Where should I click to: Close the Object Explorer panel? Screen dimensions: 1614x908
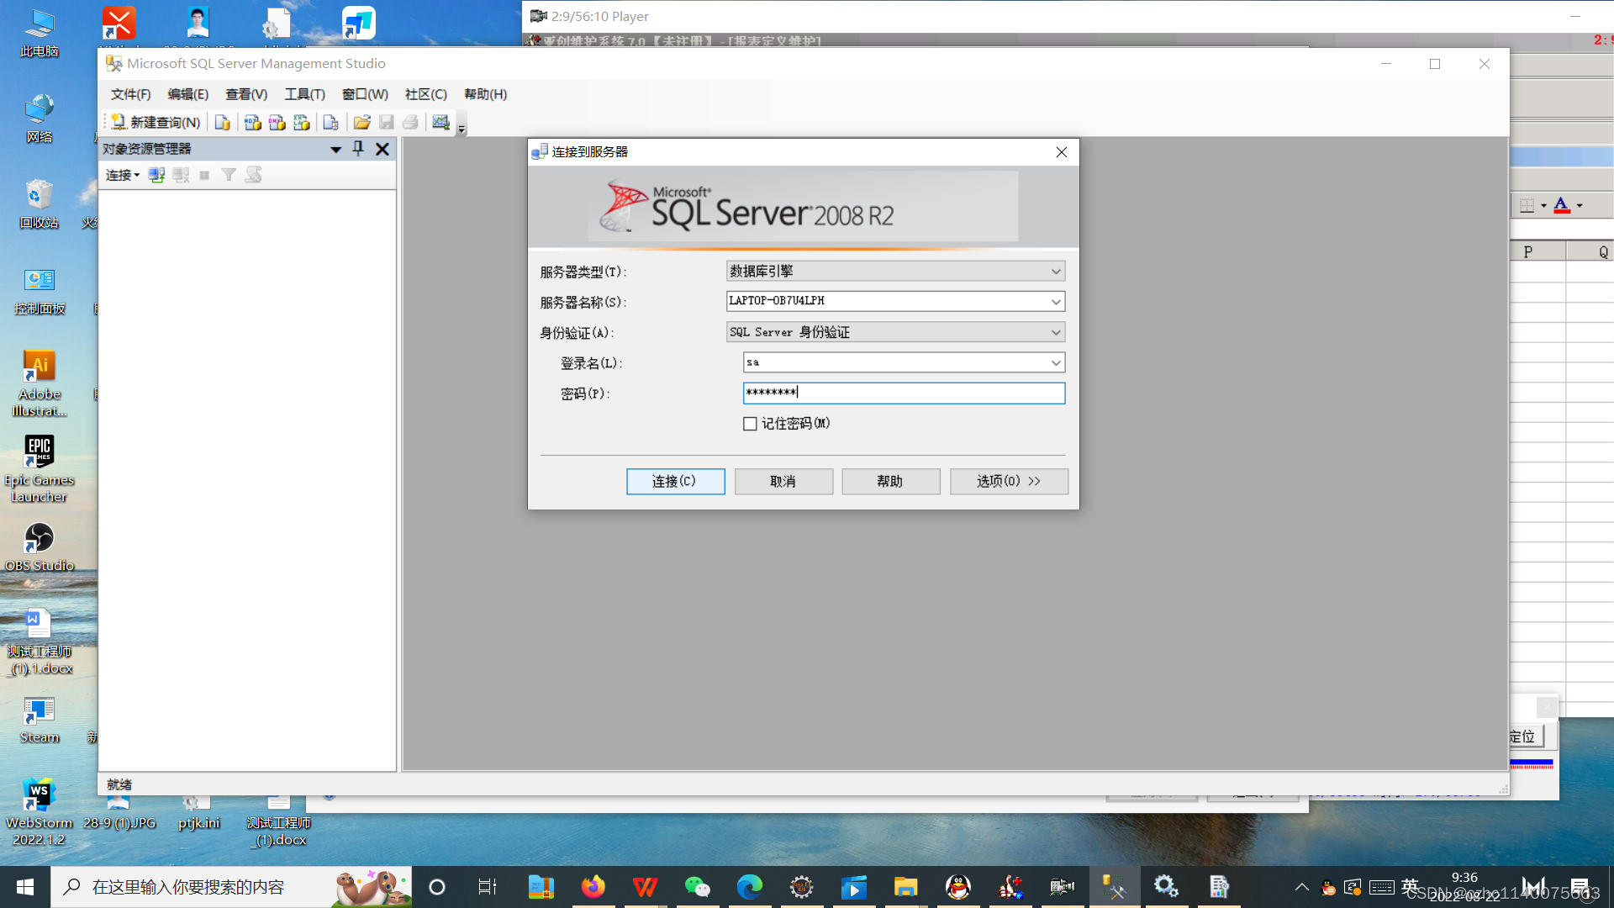(382, 149)
